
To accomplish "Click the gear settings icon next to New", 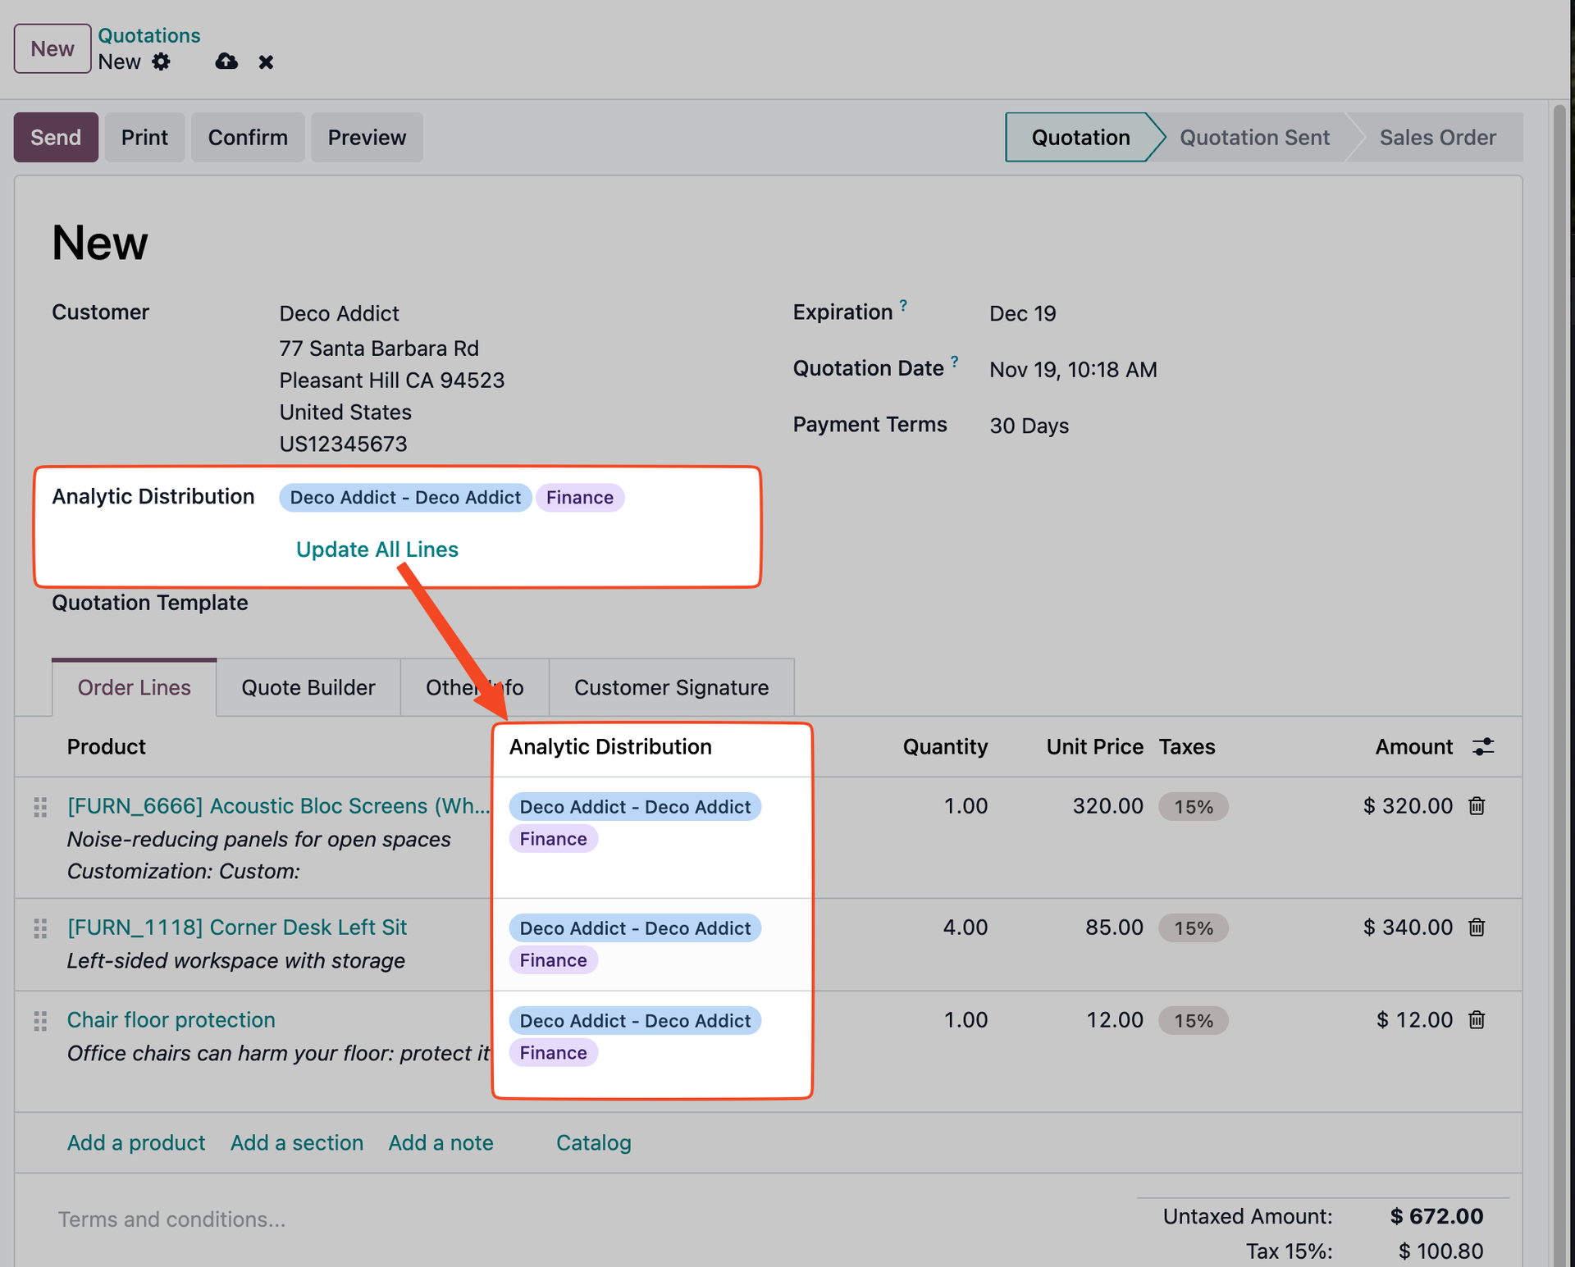I will [162, 62].
